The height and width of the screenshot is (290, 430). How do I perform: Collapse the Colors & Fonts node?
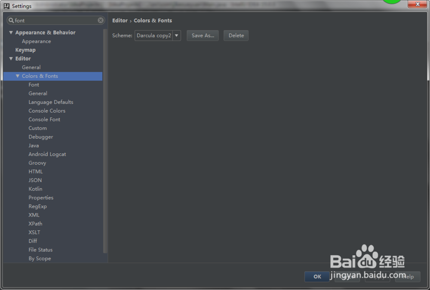pyautogui.click(x=18, y=76)
